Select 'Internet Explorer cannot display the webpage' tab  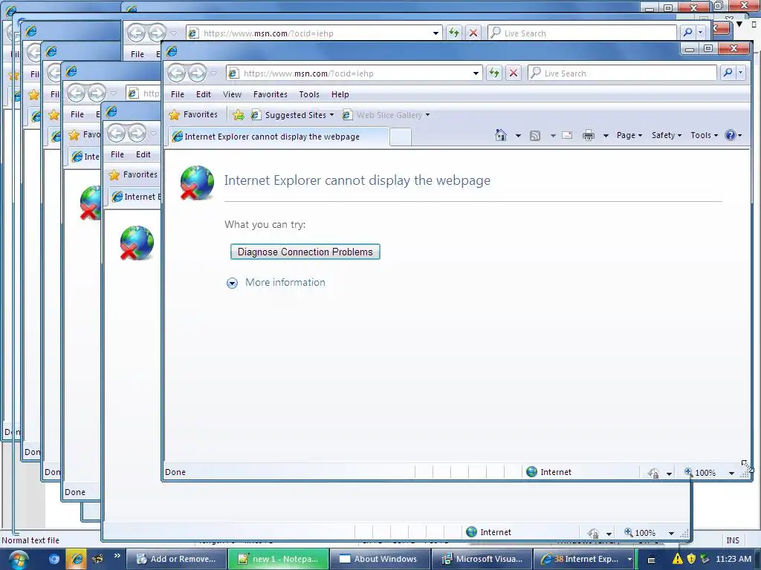pos(278,137)
